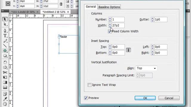
Task: Select the Hand tool
Action: 5,104
